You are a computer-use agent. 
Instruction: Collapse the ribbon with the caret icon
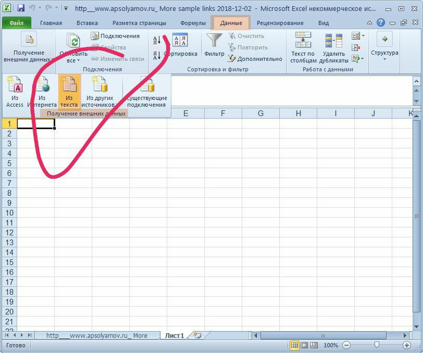pos(369,23)
